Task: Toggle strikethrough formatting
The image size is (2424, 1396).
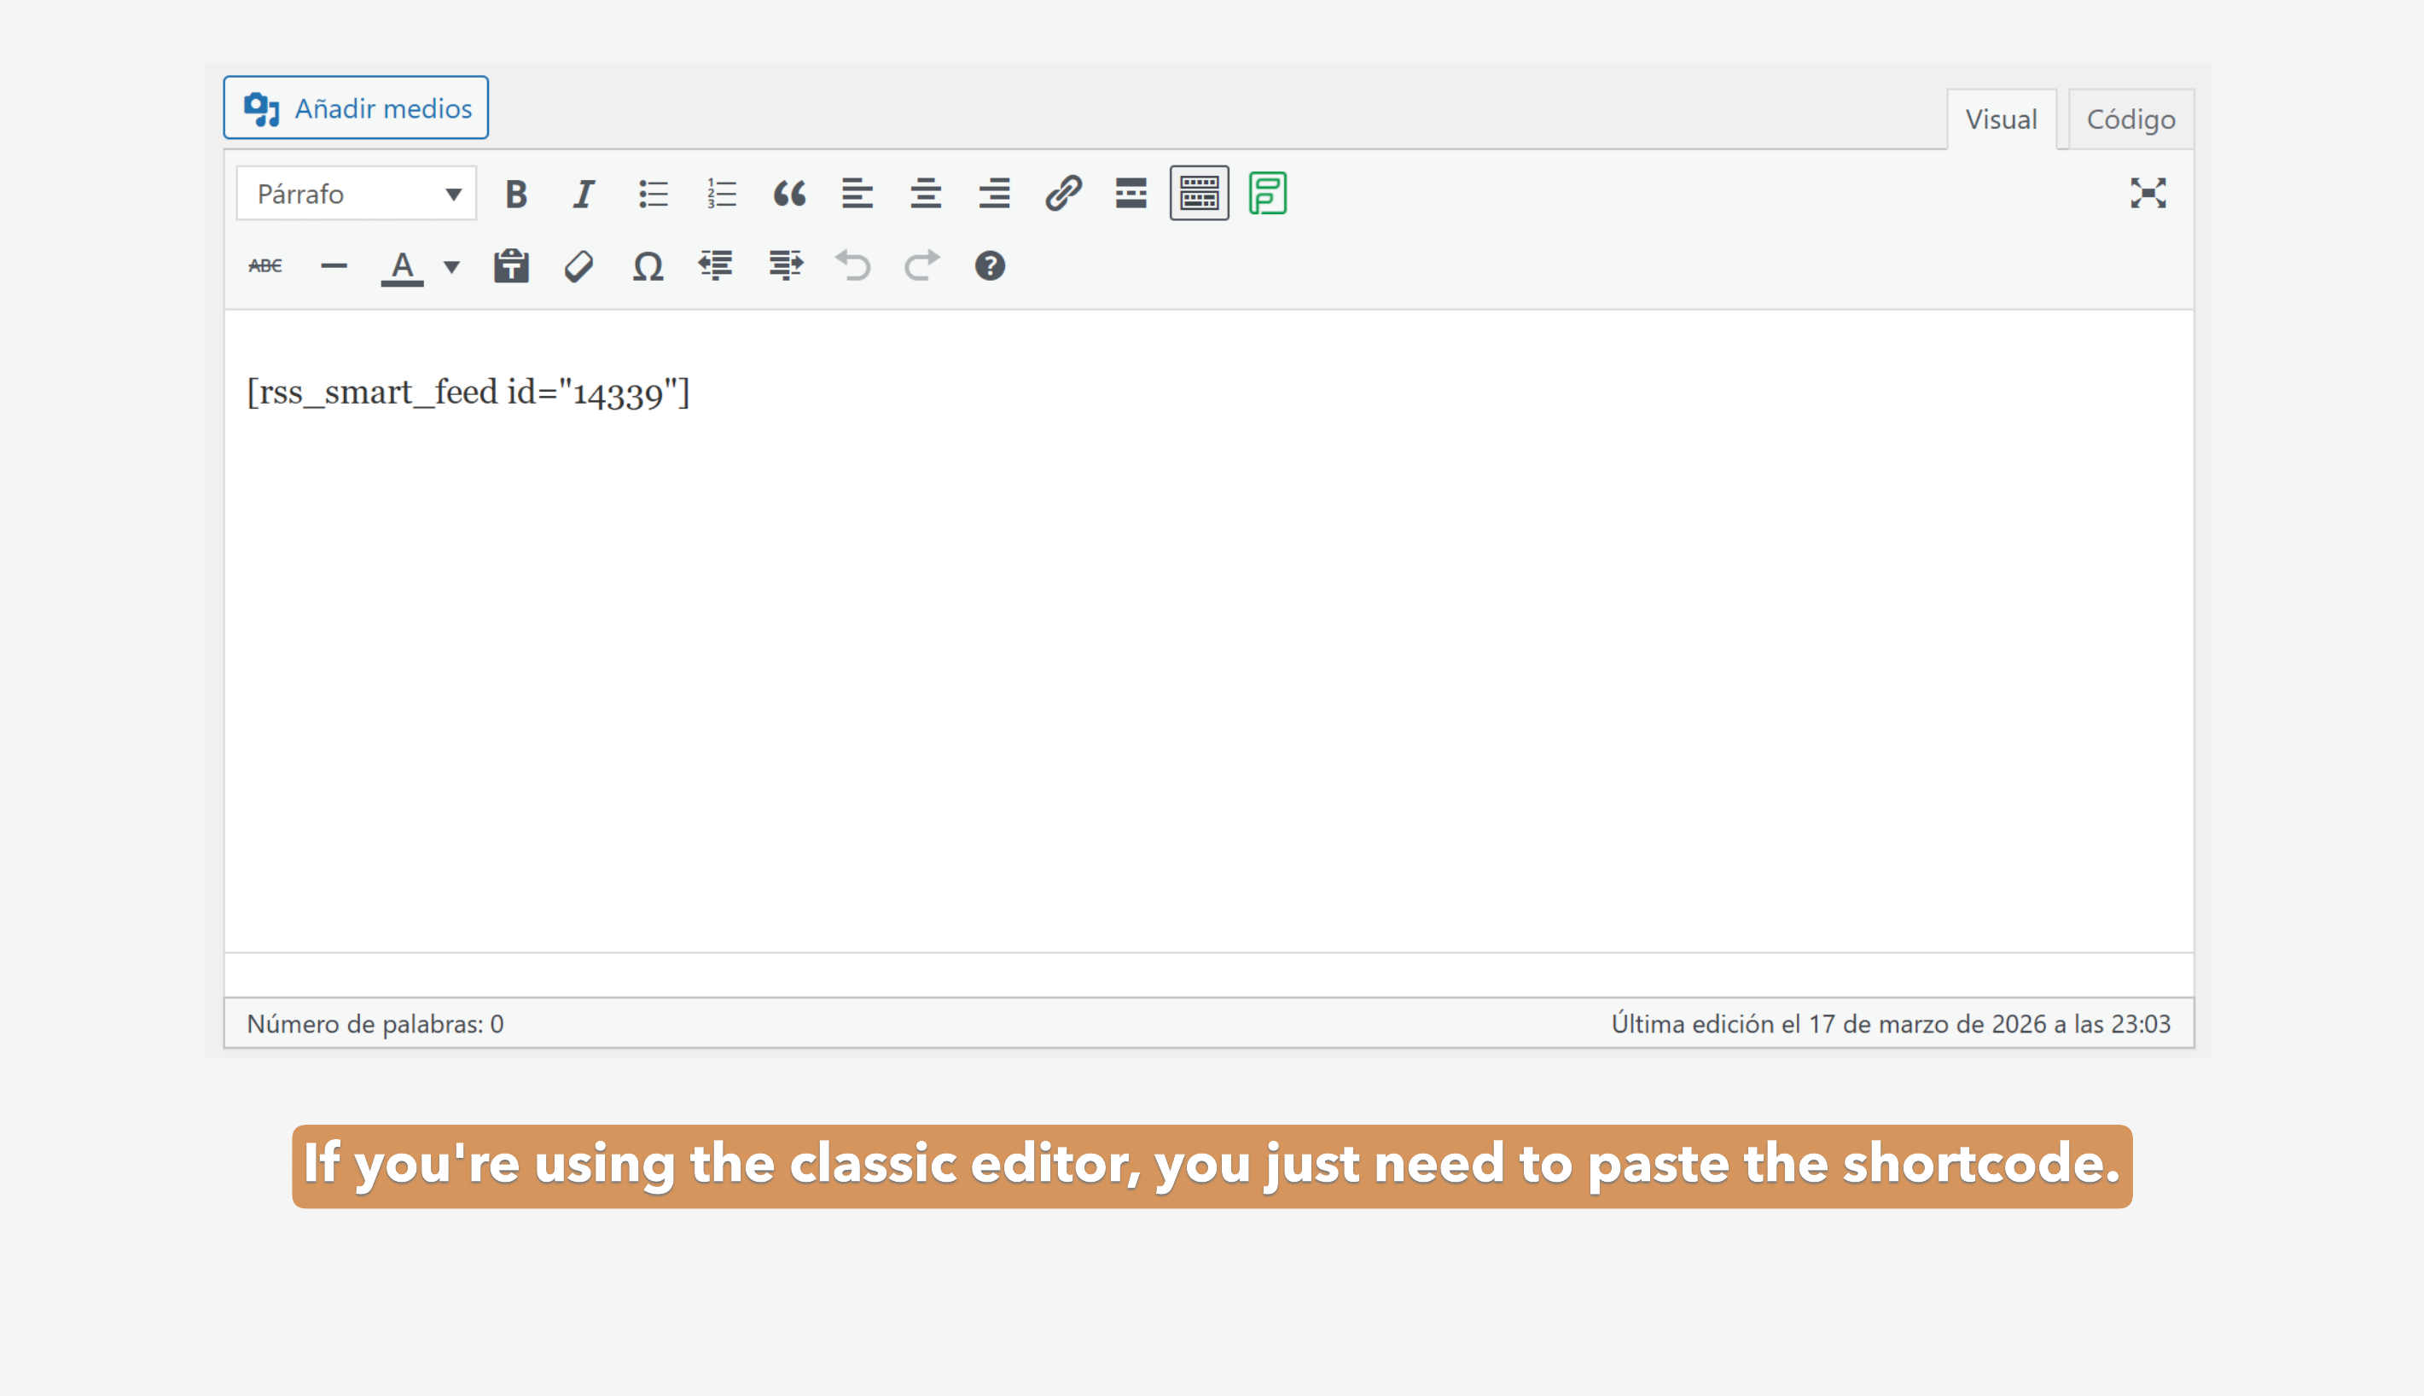Action: 264,265
